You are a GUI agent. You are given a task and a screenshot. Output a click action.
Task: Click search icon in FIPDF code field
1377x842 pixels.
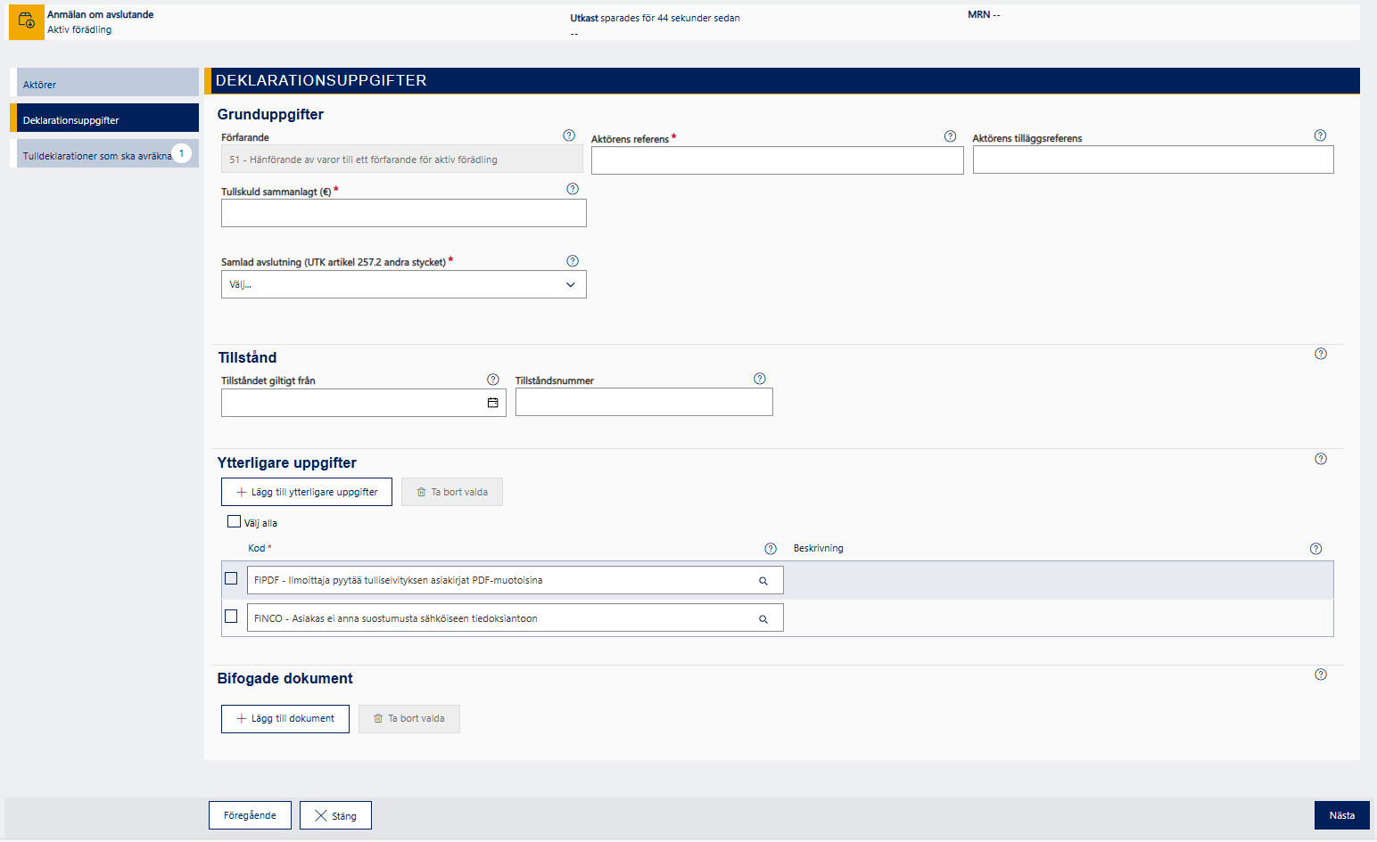pyautogui.click(x=763, y=581)
